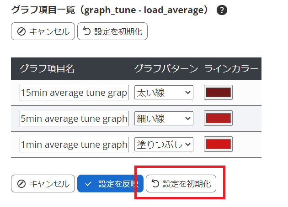Open graph pattern dropdown for 5min row

(164, 119)
